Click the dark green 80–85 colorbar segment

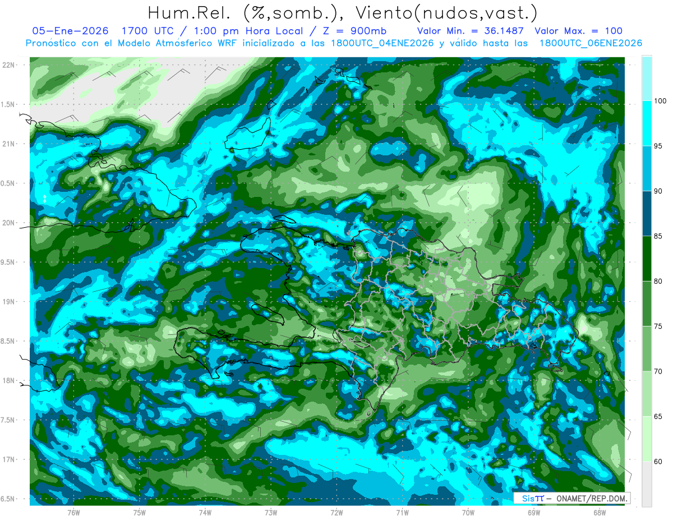tap(647, 259)
